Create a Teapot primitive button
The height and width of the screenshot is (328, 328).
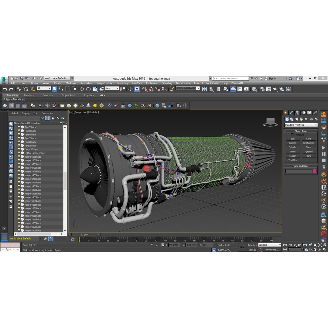pyautogui.click(x=292, y=156)
